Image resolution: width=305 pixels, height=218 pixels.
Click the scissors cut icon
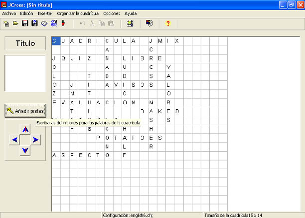(92, 23)
